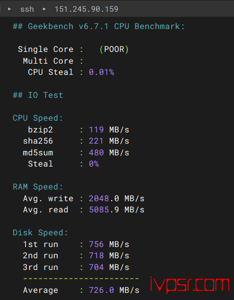Click the CPU Speed section label
The height and width of the screenshot is (300, 234).
[x=38, y=118]
